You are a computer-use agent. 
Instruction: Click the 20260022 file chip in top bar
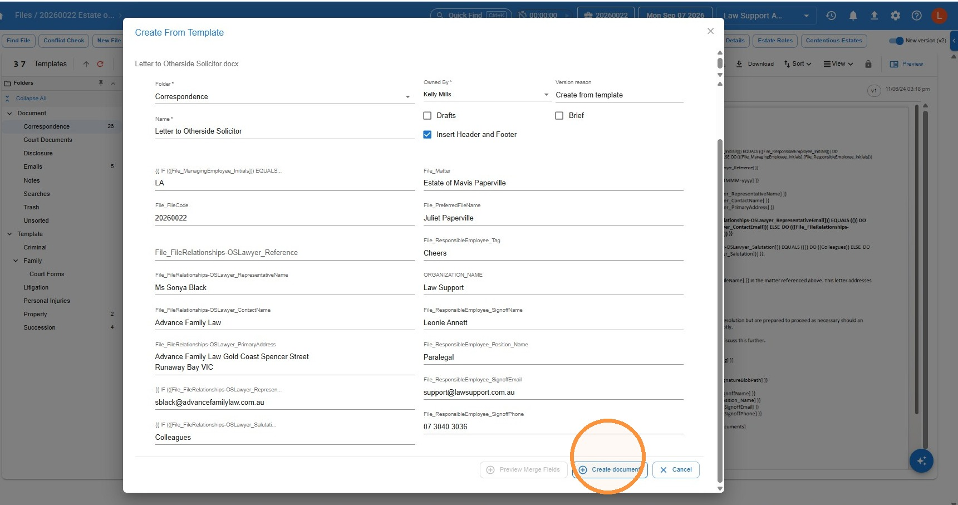pyautogui.click(x=606, y=16)
